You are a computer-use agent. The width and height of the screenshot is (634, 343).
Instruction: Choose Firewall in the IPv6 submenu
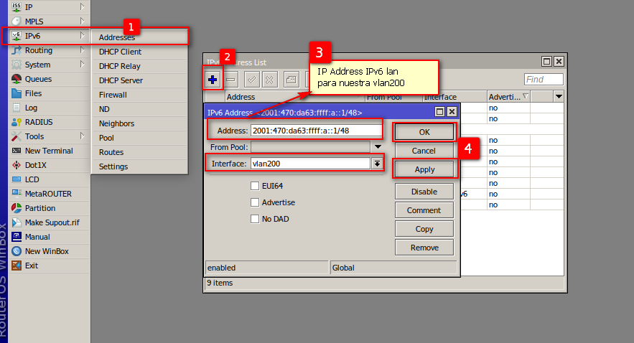pyautogui.click(x=113, y=95)
